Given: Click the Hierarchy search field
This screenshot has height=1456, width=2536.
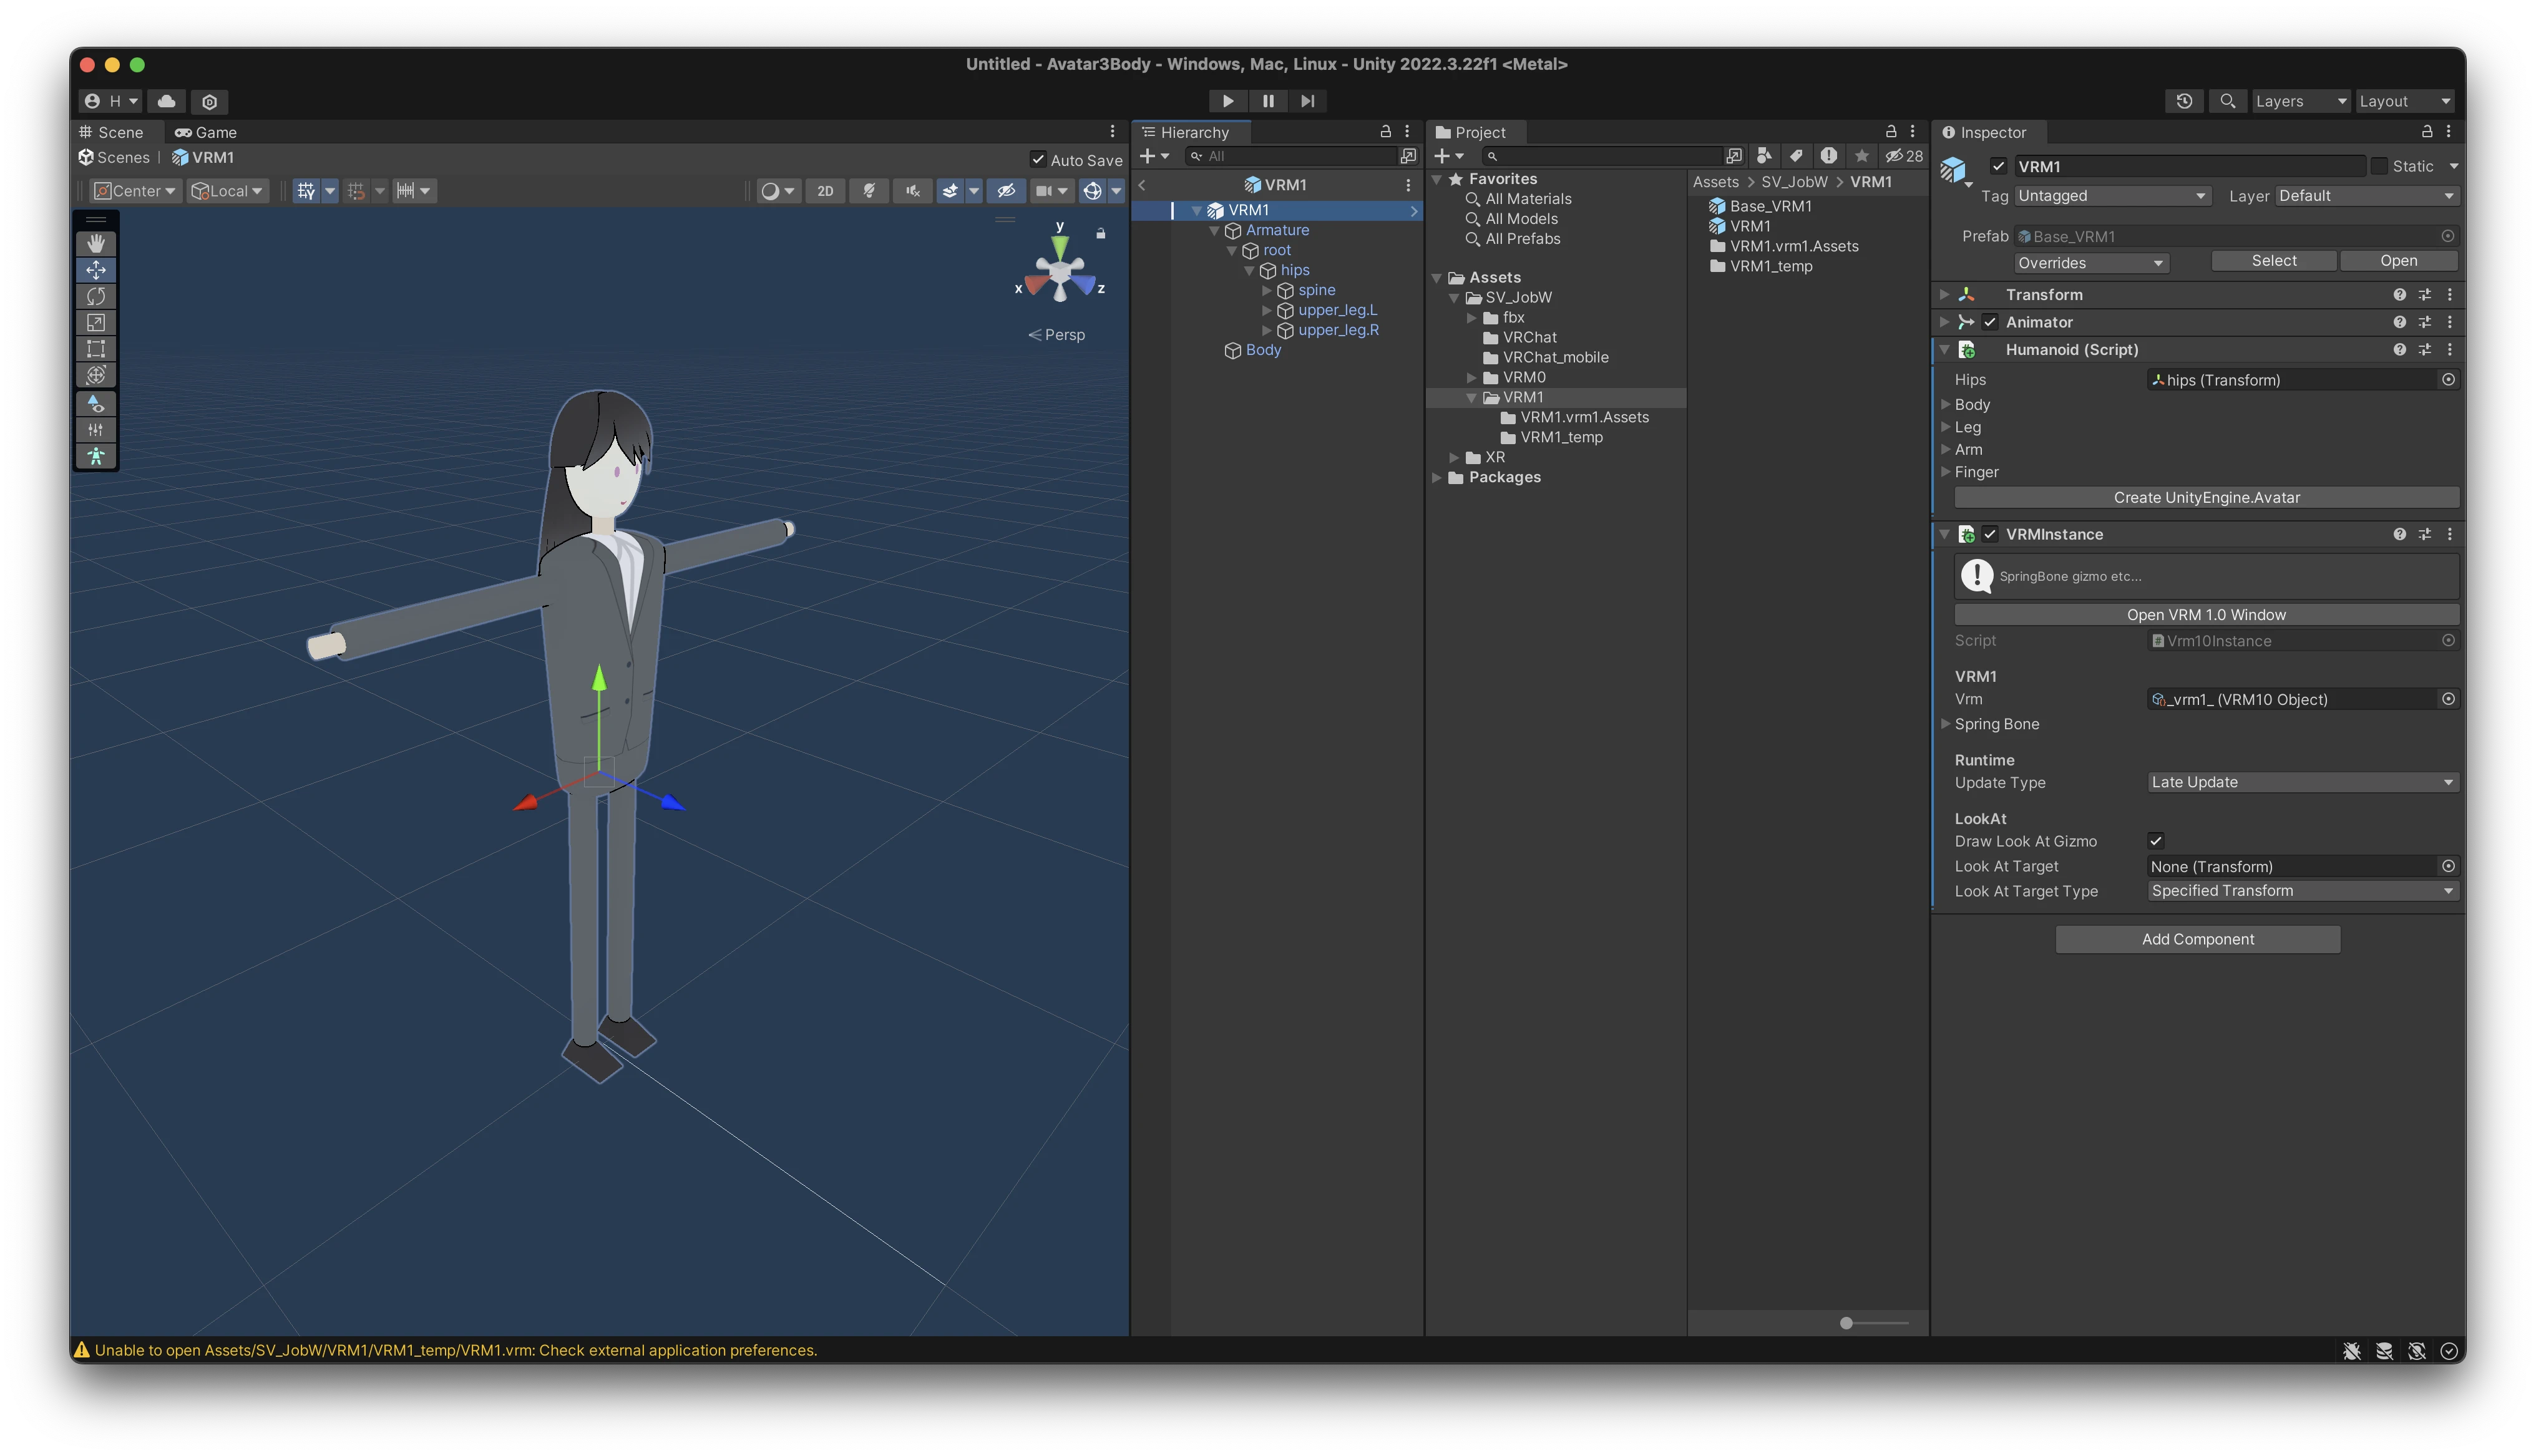Looking at the screenshot, I should pyautogui.click(x=1291, y=156).
